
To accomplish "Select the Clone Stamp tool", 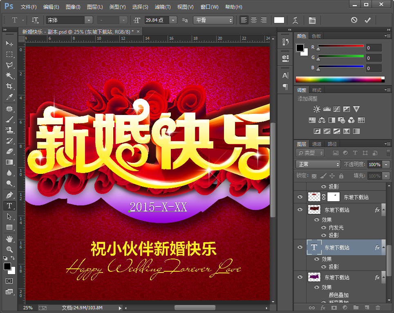I will click(9, 130).
